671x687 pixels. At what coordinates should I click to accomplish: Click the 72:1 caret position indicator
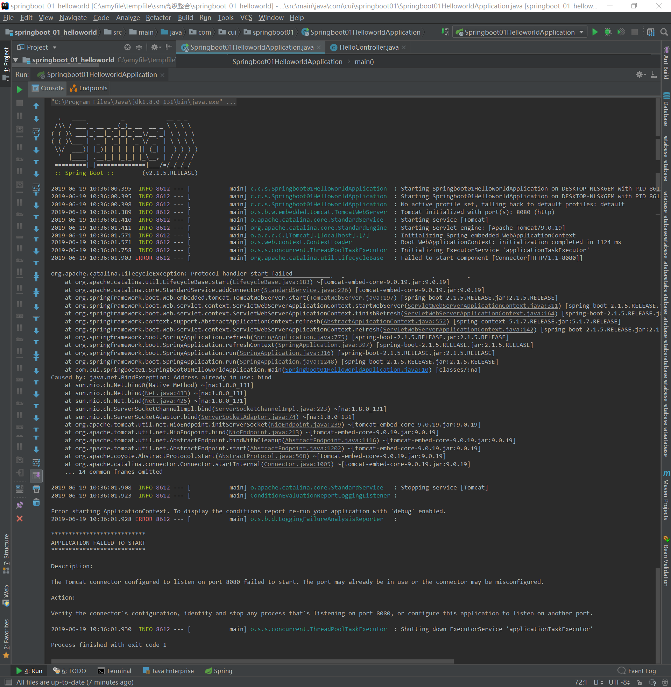point(581,682)
